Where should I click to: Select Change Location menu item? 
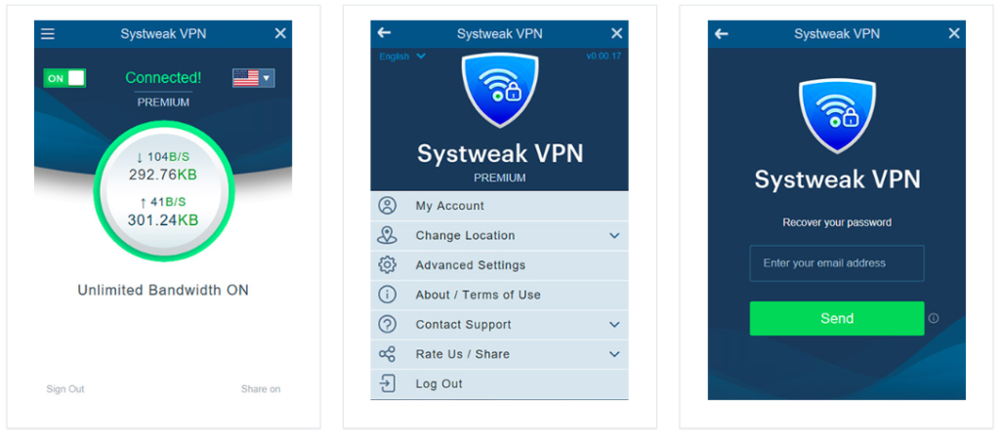point(499,236)
